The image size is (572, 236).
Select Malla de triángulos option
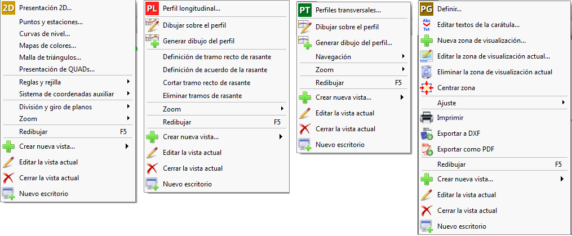(50, 57)
